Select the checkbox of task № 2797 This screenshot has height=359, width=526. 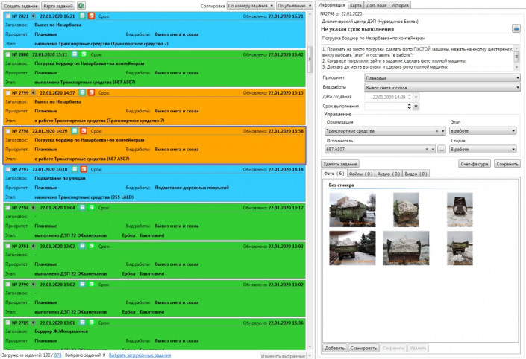click(7, 169)
